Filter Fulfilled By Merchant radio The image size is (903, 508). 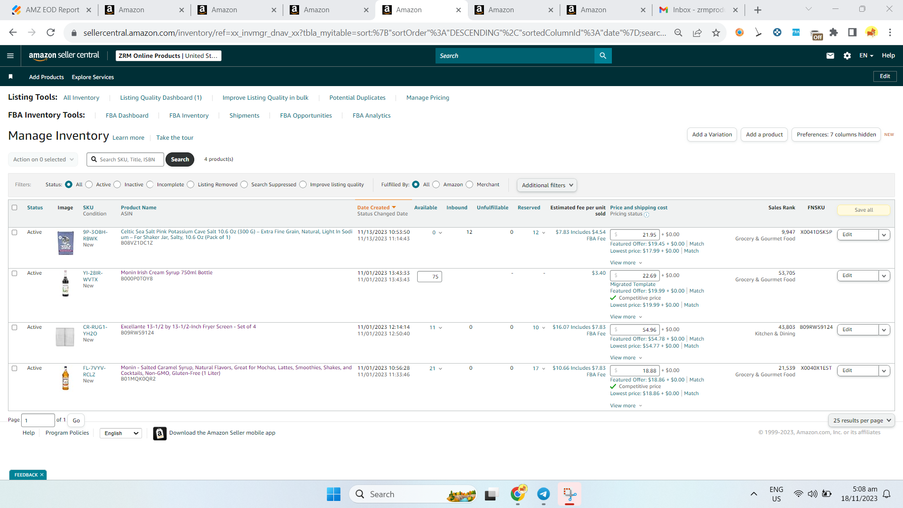coord(469,184)
